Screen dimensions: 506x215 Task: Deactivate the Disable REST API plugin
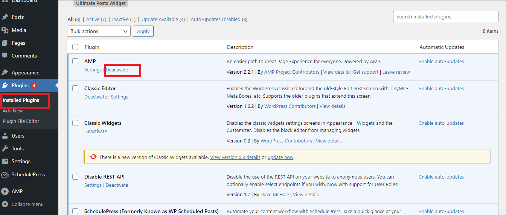click(x=117, y=185)
